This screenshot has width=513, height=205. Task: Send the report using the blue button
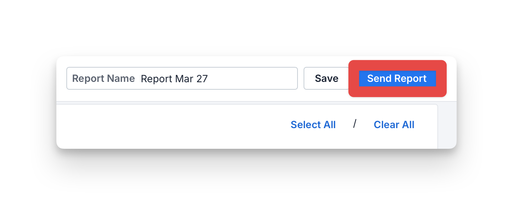point(397,78)
